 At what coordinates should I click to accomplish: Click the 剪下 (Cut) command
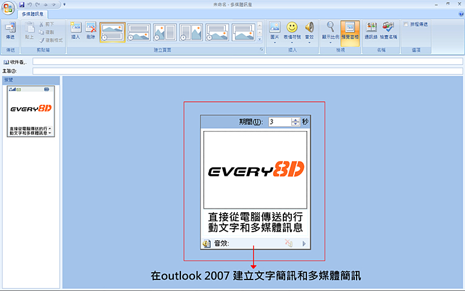[x=47, y=24]
